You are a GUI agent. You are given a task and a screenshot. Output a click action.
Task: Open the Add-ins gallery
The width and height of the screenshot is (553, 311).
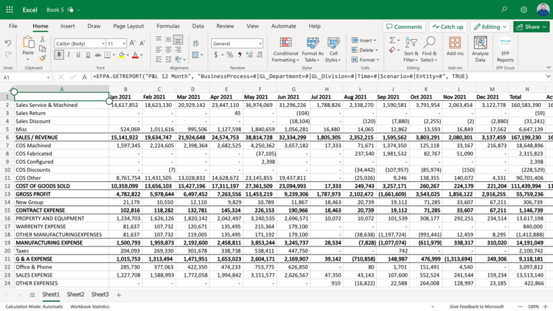coord(455,50)
